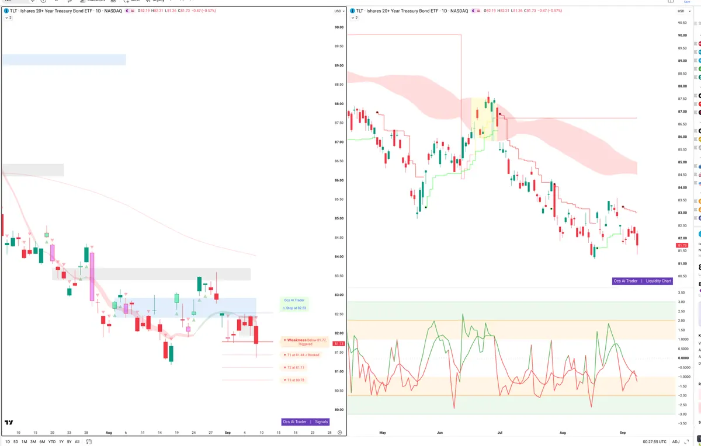The image size is (701, 446).
Task: Select the All date range
Action: (77, 441)
